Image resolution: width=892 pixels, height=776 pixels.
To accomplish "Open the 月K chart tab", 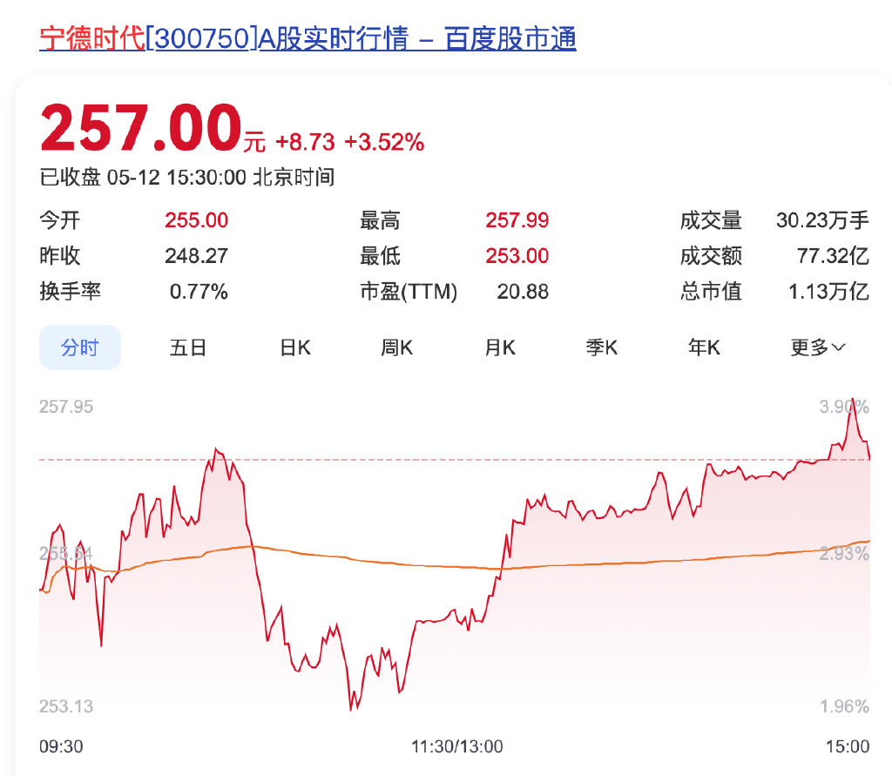I will coord(500,347).
